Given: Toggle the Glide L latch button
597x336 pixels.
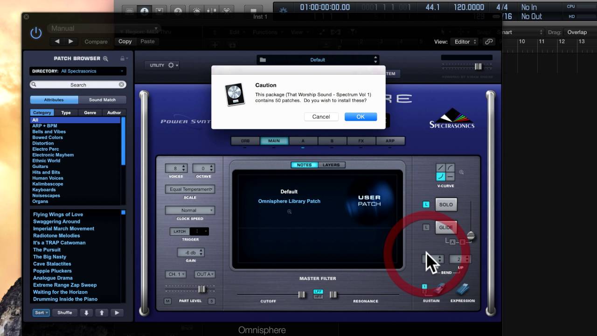Looking at the screenshot, I should tap(426, 227).
